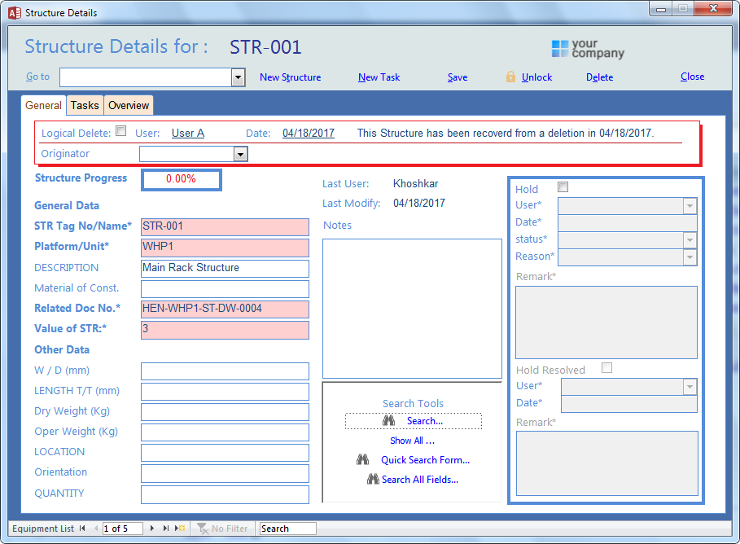Enable the Hold checkbox
The height and width of the screenshot is (544, 740).
tap(563, 187)
